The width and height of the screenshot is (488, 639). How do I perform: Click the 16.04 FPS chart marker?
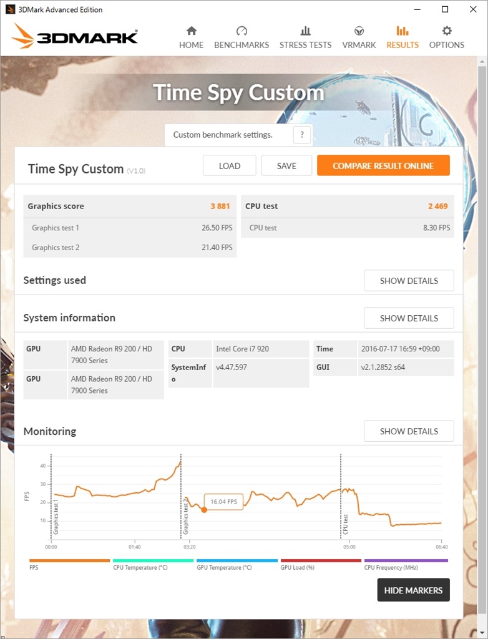[204, 510]
